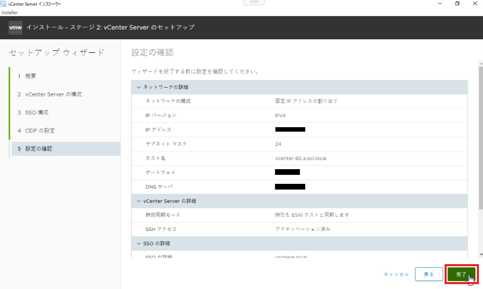
Task: Collapse the ネットワークの詳細 section
Action: click(x=139, y=87)
